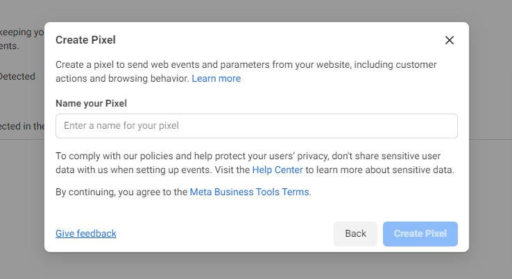The width and height of the screenshot is (512, 279).
Task: Open the Help Center link
Action: coord(278,170)
